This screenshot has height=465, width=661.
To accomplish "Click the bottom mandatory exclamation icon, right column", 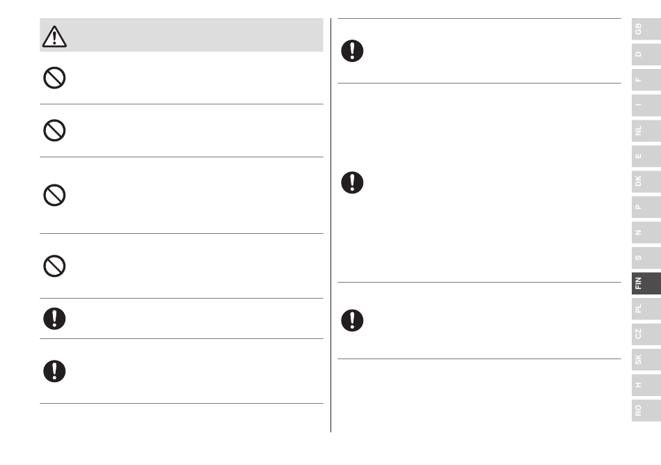I will [352, 320].
